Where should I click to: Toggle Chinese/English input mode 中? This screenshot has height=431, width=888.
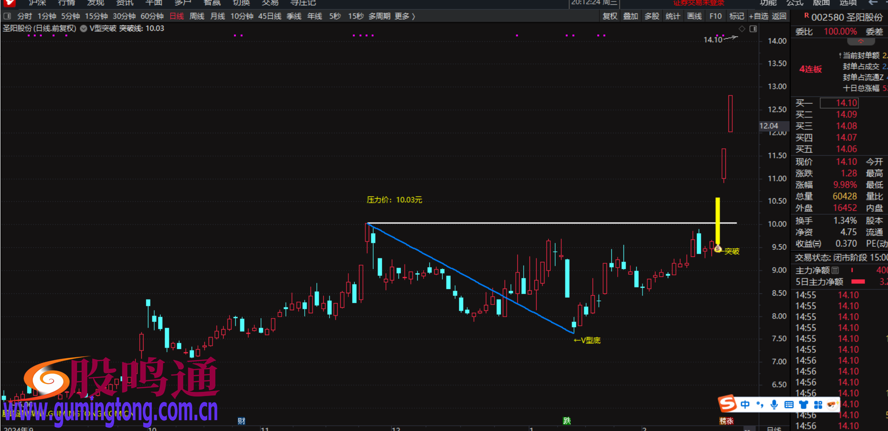(745, 404)
